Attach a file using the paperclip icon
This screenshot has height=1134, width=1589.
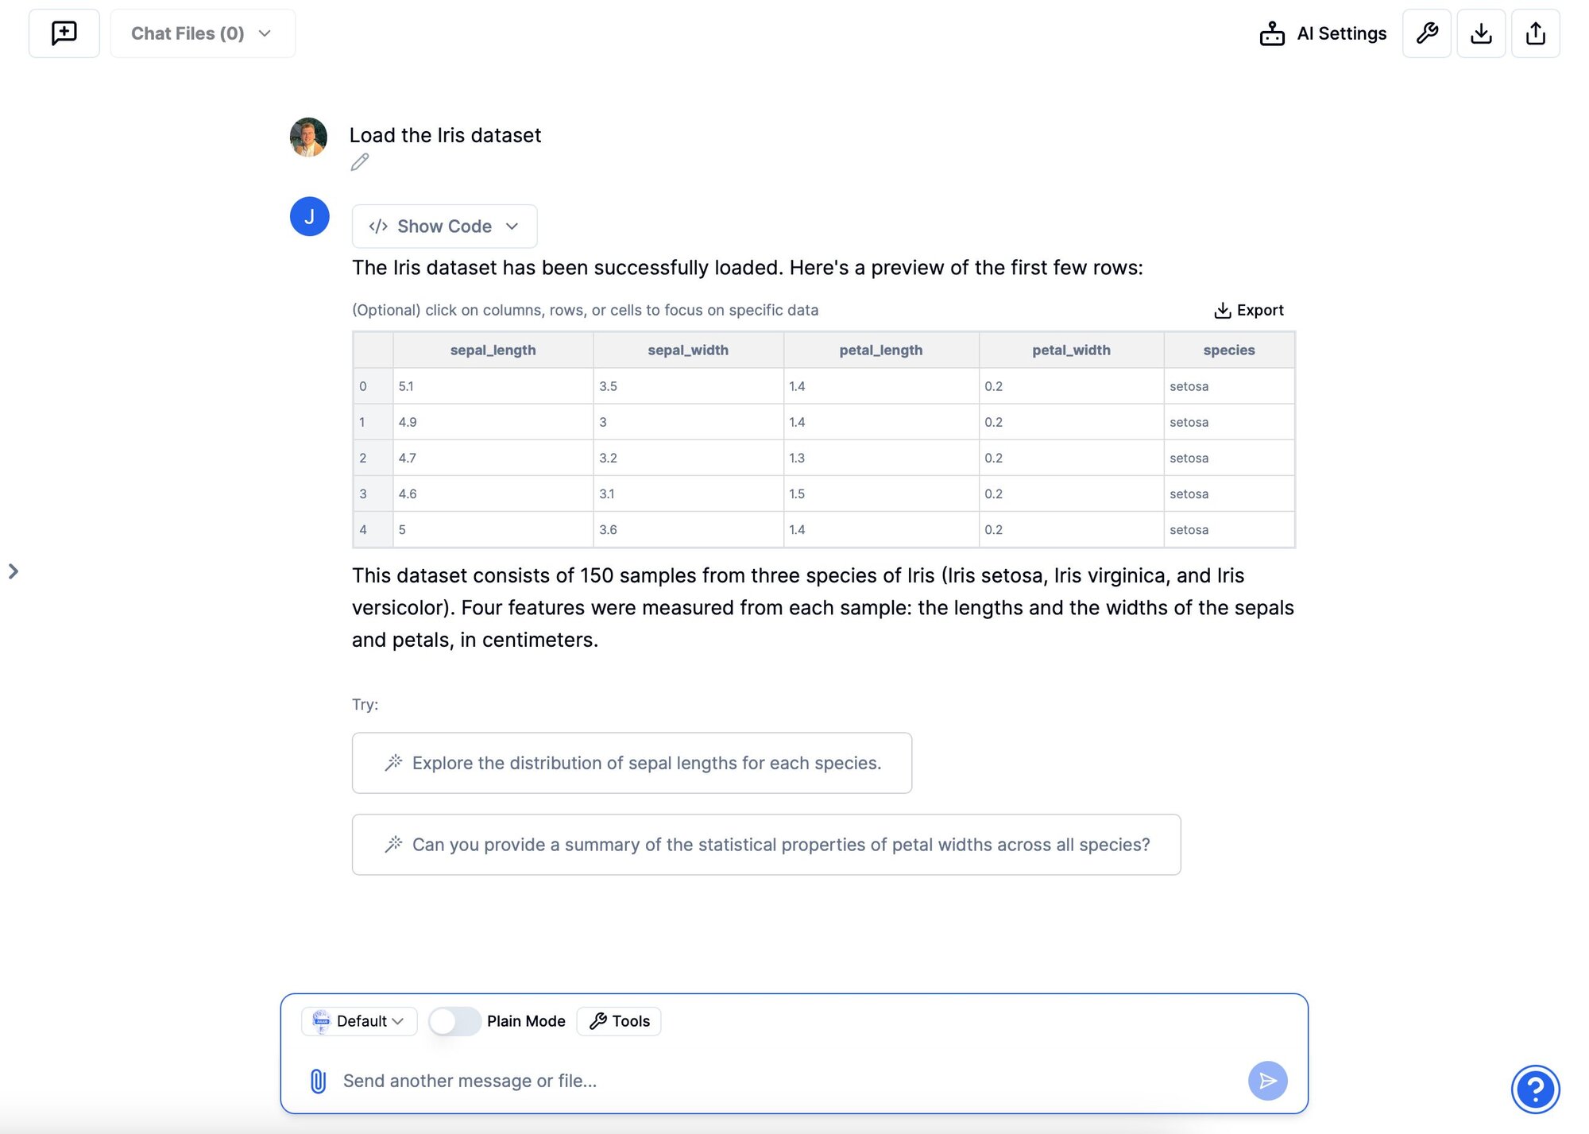317,1081
